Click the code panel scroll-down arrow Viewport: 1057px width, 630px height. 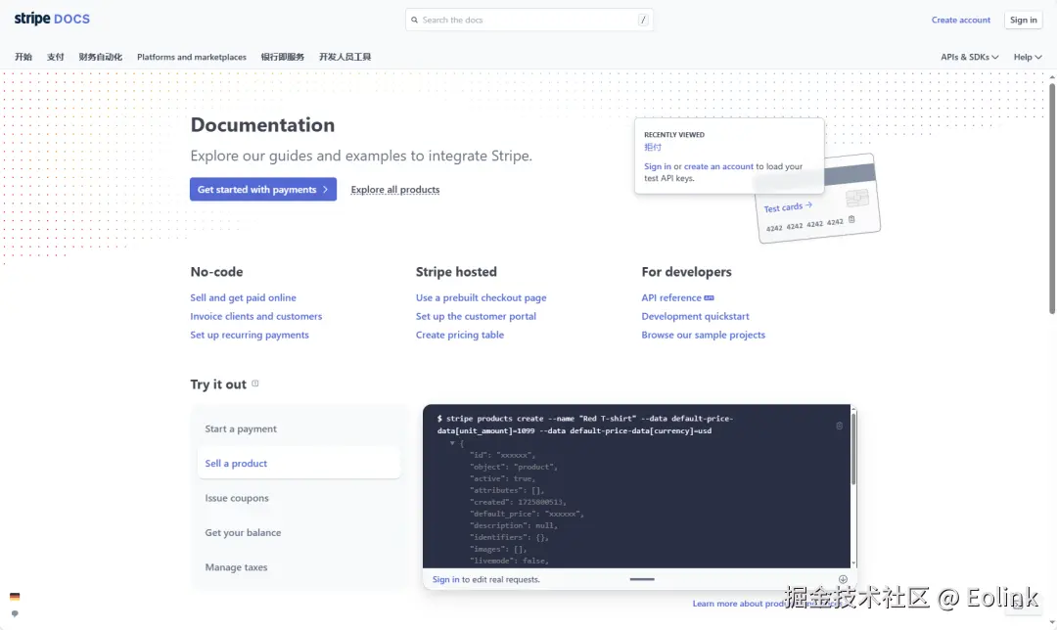point(853,563)
